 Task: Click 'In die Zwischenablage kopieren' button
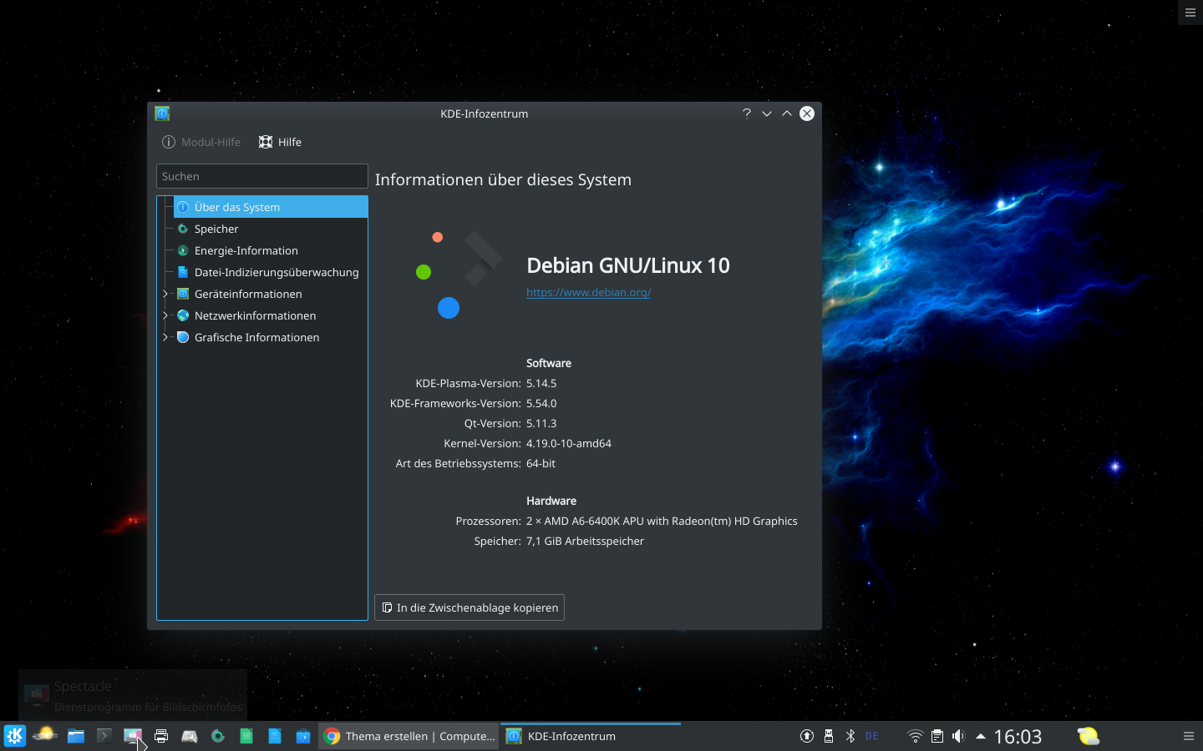470,607
